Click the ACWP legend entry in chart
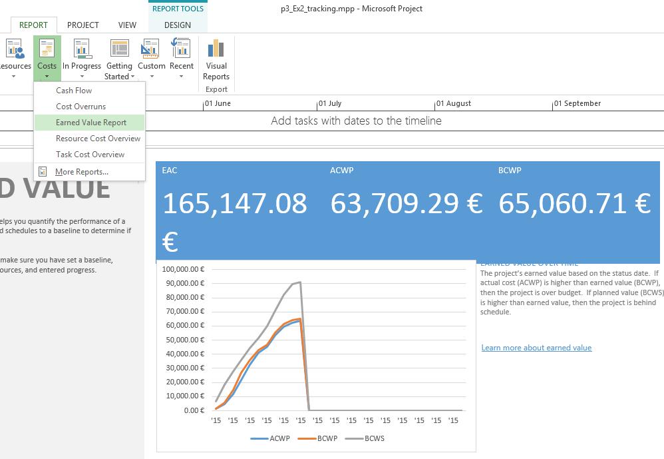This screenshot has height=459, width=664. click(270, 438)
